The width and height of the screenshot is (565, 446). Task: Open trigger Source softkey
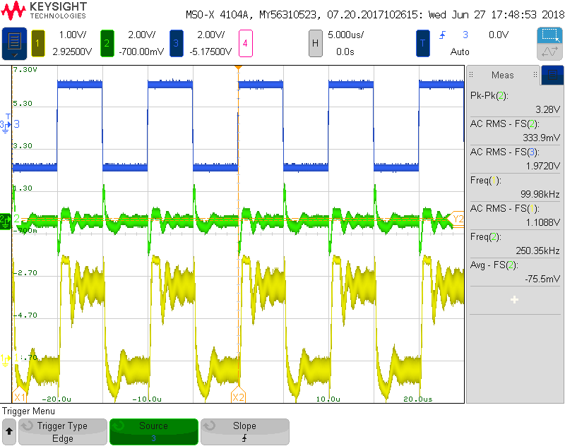(154, 432)
